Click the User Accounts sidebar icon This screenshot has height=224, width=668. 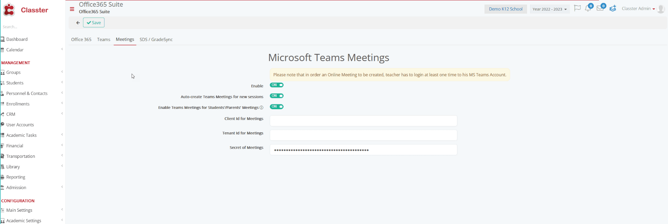(x=2, y=125)
